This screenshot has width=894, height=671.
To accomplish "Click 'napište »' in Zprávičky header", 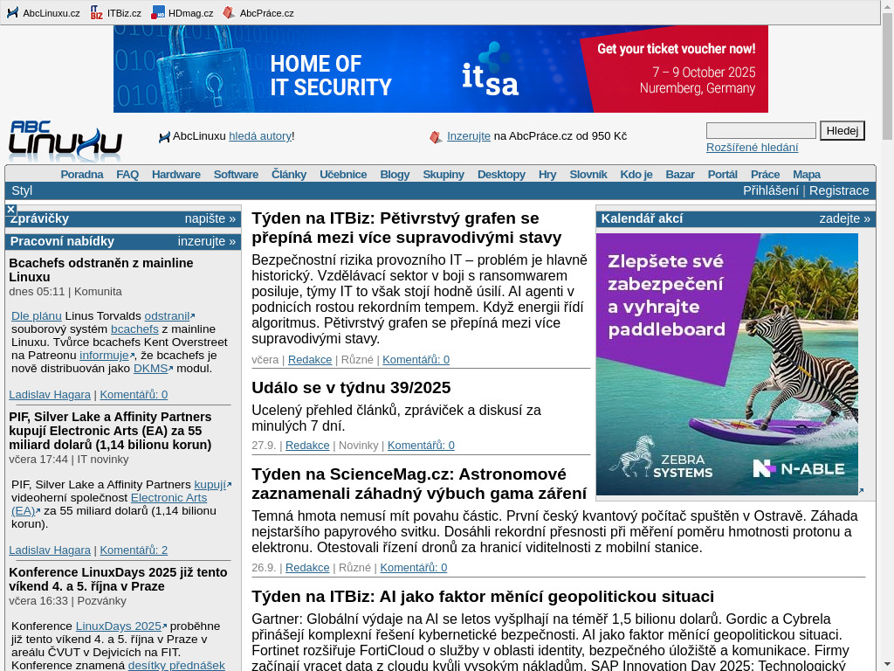I will tap(210, 218).
